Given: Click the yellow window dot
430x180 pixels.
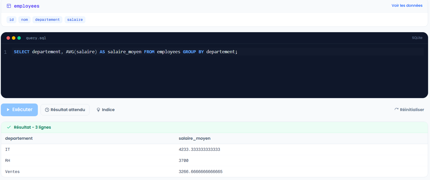Looking at the screenshot, I should 14,38.
